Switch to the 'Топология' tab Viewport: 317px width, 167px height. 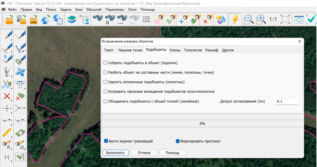193,50
